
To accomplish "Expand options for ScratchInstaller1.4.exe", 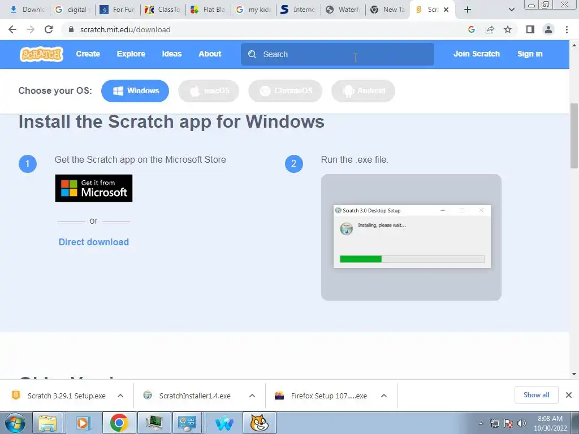I will pos(252,396).
